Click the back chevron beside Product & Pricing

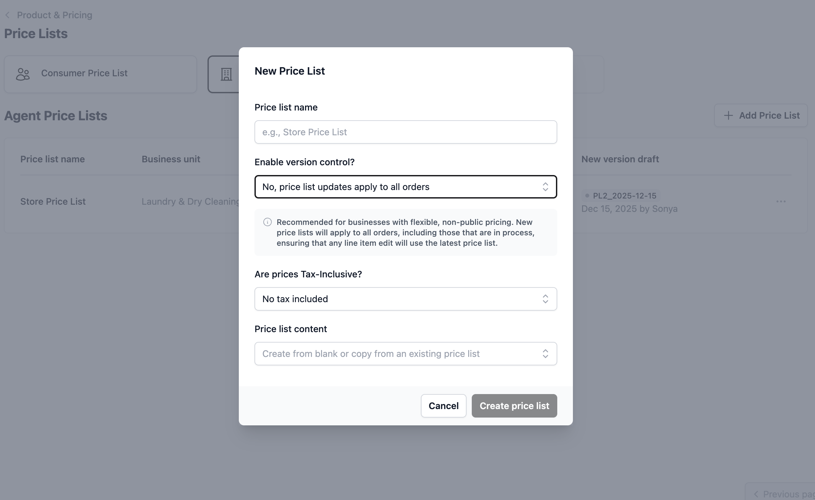pyautogui.click(x=8, y=15)
